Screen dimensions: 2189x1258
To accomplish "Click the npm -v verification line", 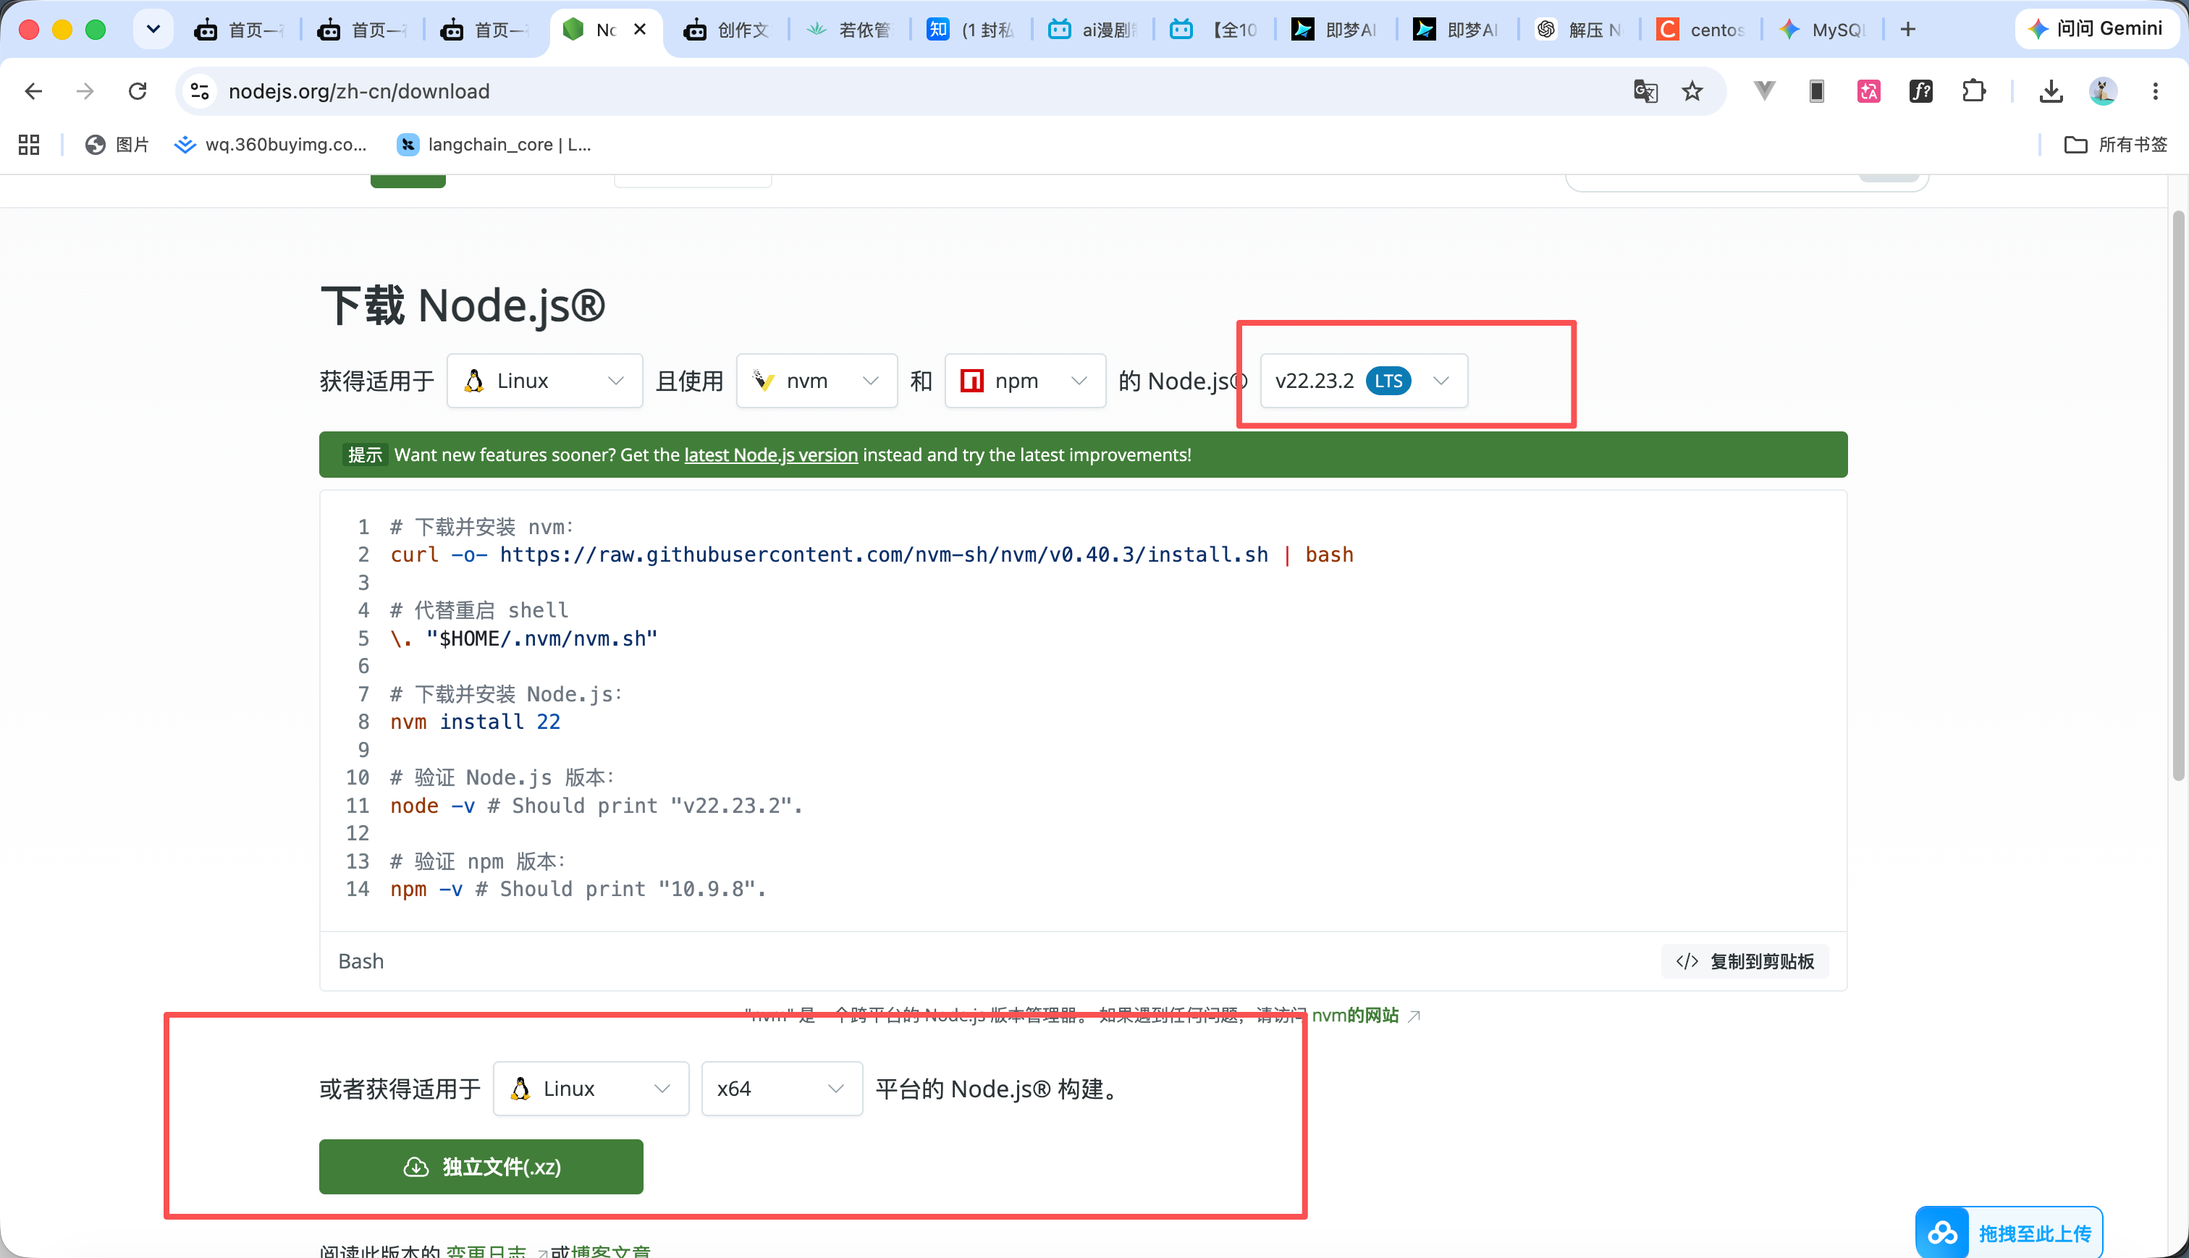I will coord(578,889).
